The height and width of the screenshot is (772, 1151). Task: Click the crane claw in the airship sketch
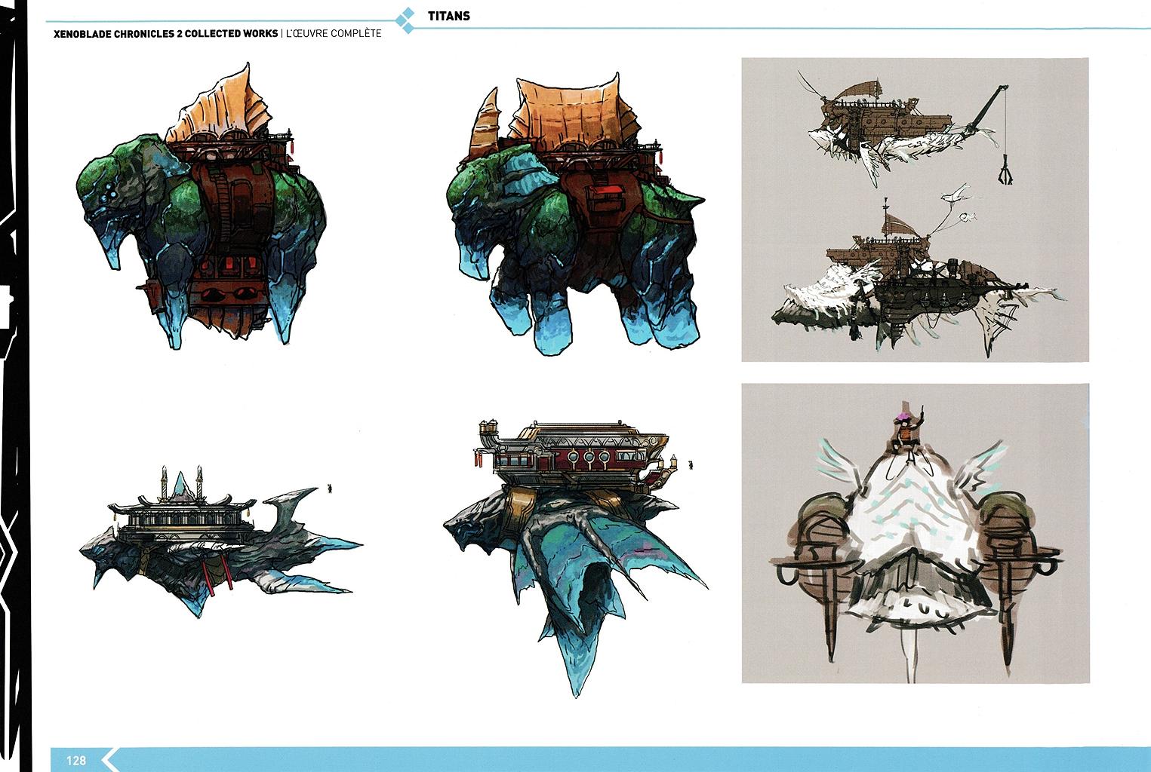(1005, 174)
